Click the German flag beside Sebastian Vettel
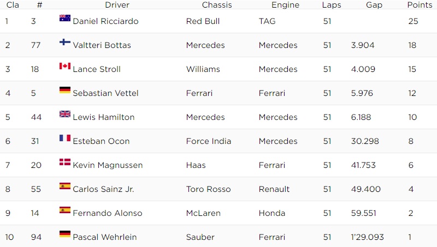 click(x=65, y=91)
